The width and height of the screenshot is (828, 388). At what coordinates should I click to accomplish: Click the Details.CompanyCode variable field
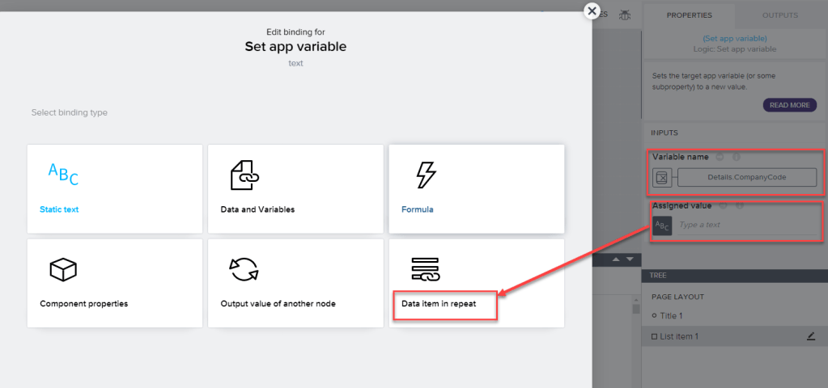(746, 178)
